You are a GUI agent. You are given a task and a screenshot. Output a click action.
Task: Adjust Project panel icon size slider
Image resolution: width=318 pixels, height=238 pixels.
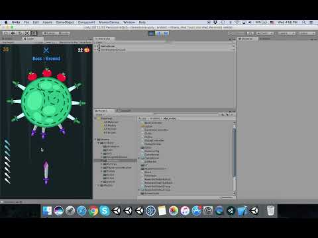227,197
